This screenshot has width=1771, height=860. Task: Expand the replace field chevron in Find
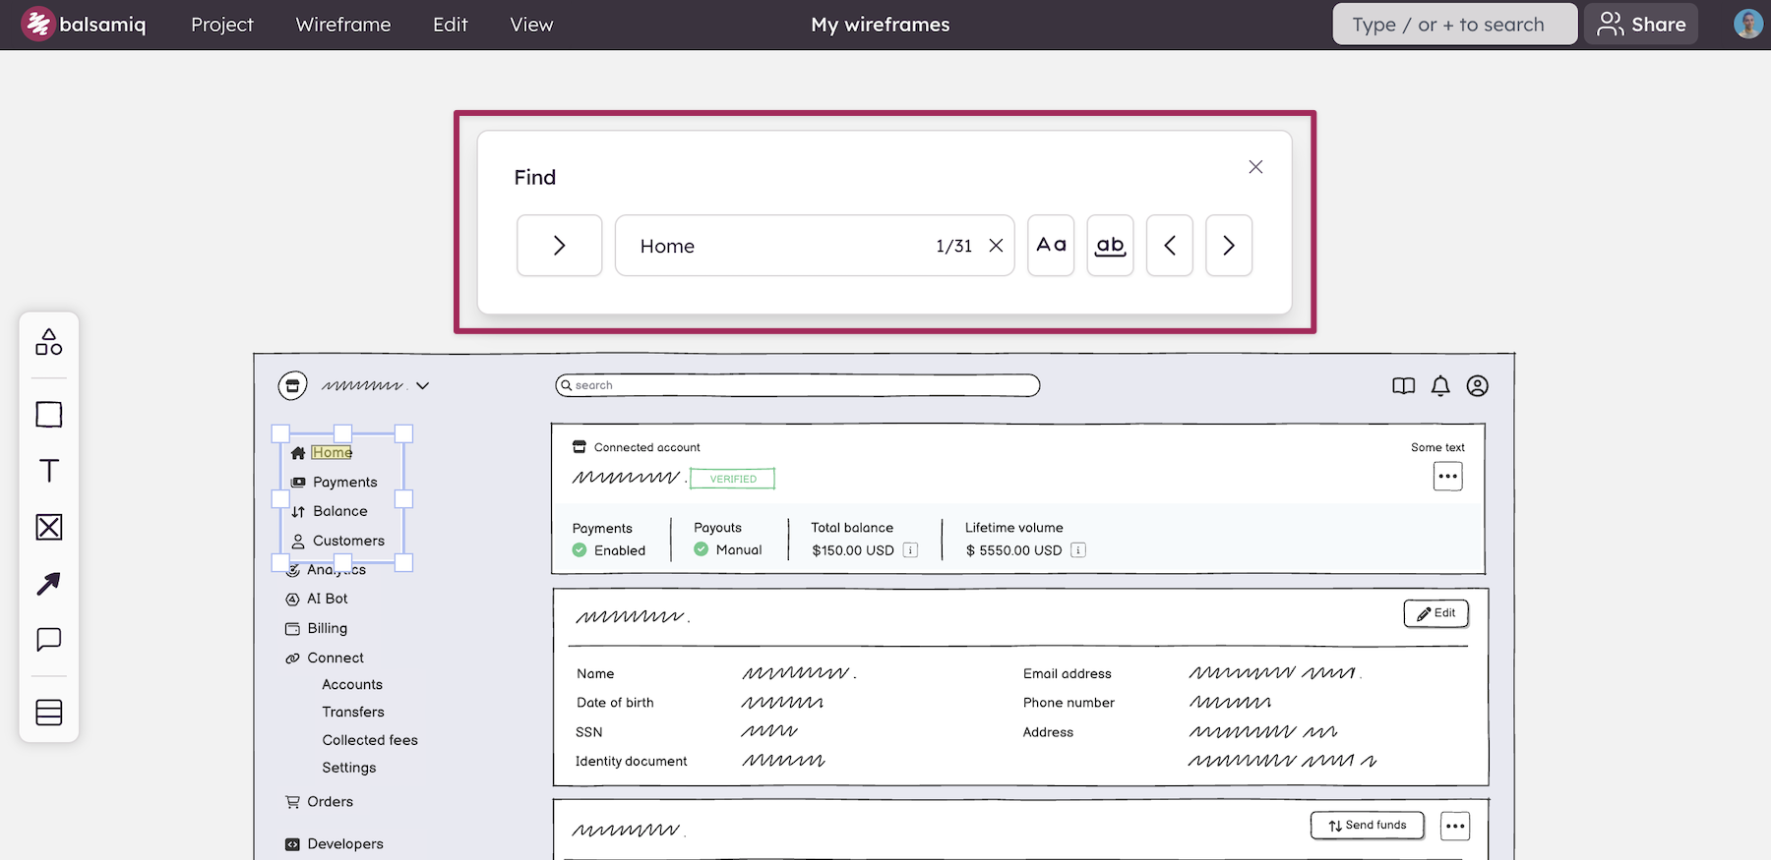point(559,246)
